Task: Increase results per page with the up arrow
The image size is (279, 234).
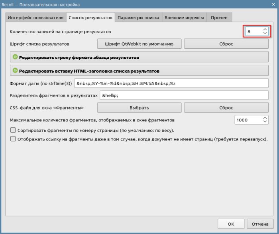Action: click(x=265, y=29)
